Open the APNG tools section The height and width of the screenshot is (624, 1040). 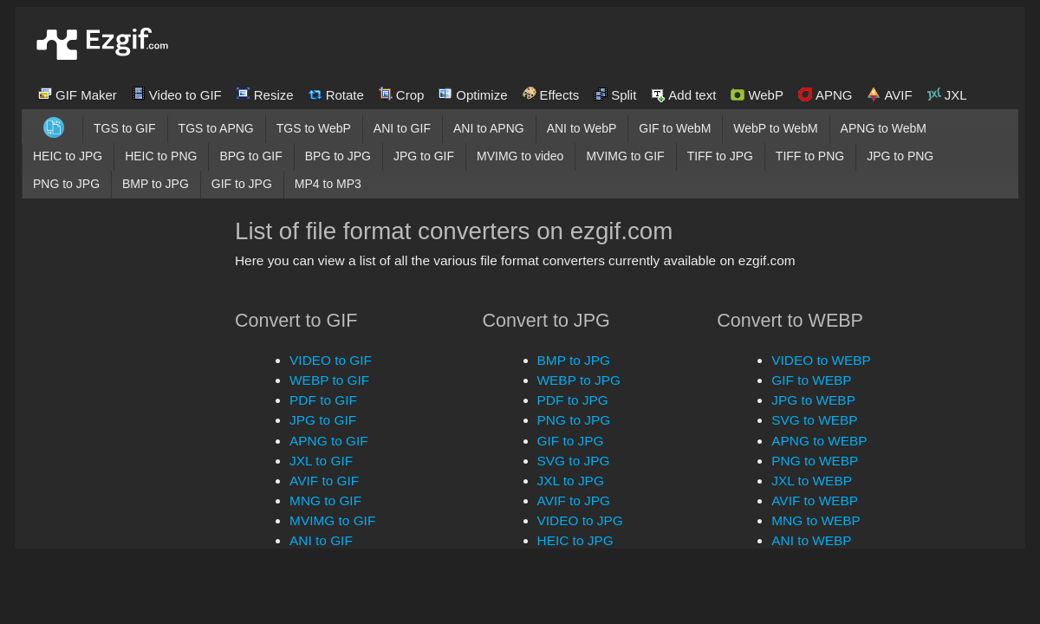(x=825, y=94)
